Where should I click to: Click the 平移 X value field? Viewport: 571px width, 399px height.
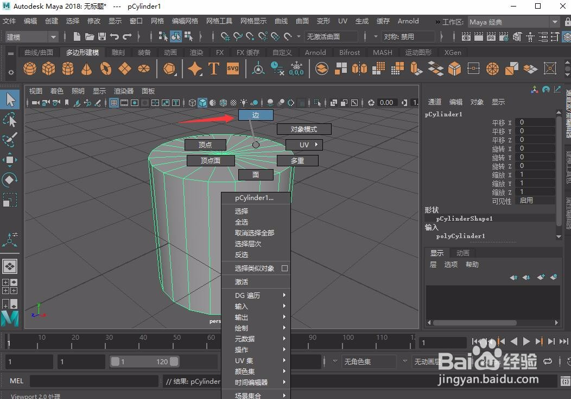point(536,122)
